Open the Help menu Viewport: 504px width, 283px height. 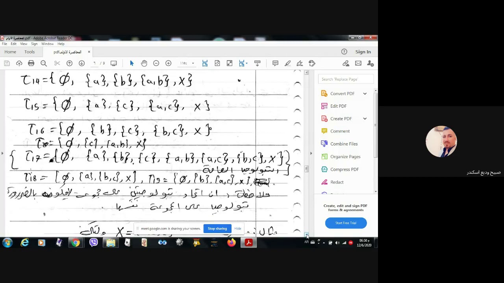pyautogui.click(x=61, y=44)
